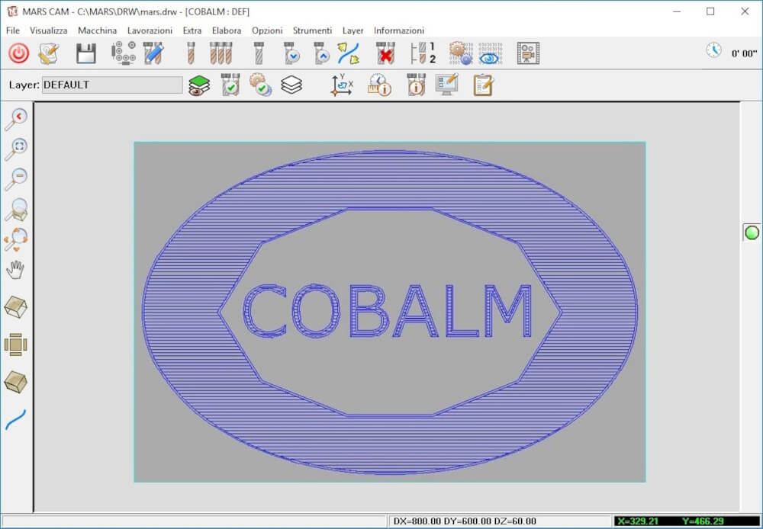This screenshot has width=763, height=529.
Task: Click the delete tool icon with red X
Action: (385, 53)
